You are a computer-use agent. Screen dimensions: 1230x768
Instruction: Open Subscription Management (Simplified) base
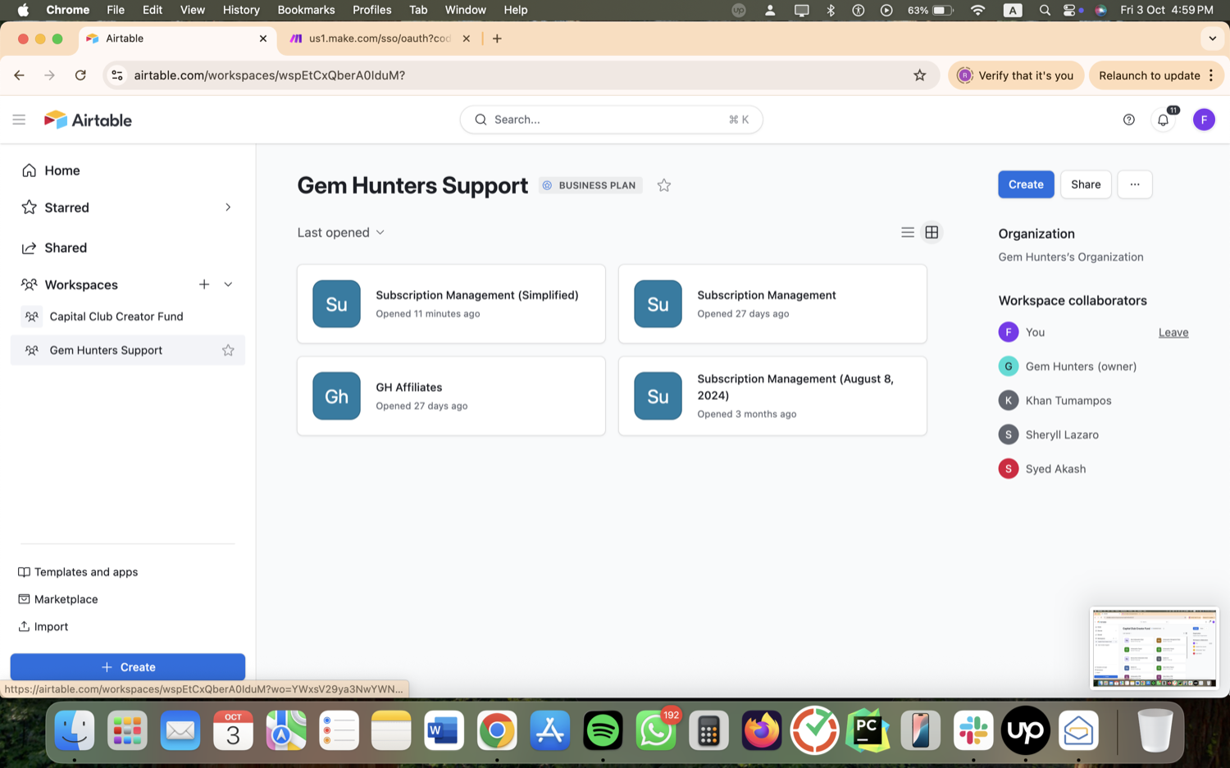coord(451,304)
